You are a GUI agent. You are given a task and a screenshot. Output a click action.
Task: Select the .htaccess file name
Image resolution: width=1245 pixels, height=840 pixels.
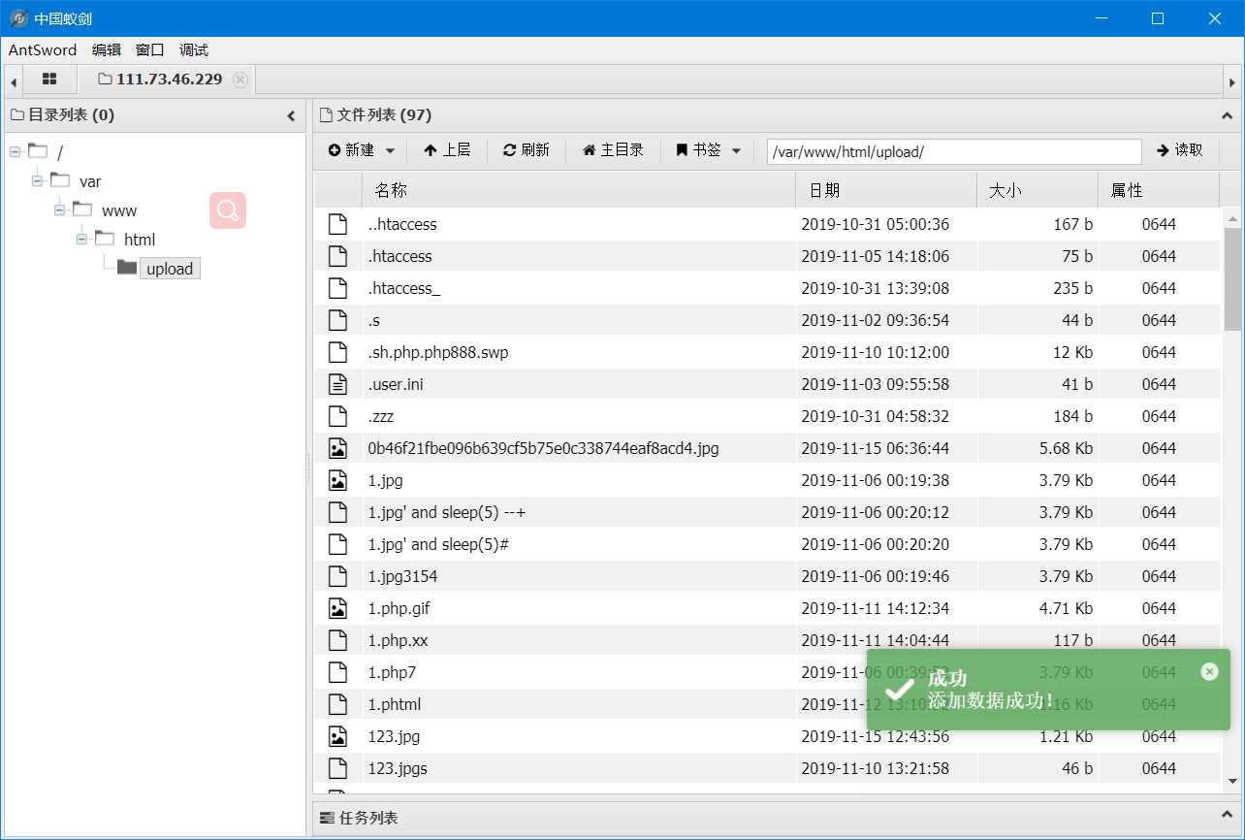(399, 256)
